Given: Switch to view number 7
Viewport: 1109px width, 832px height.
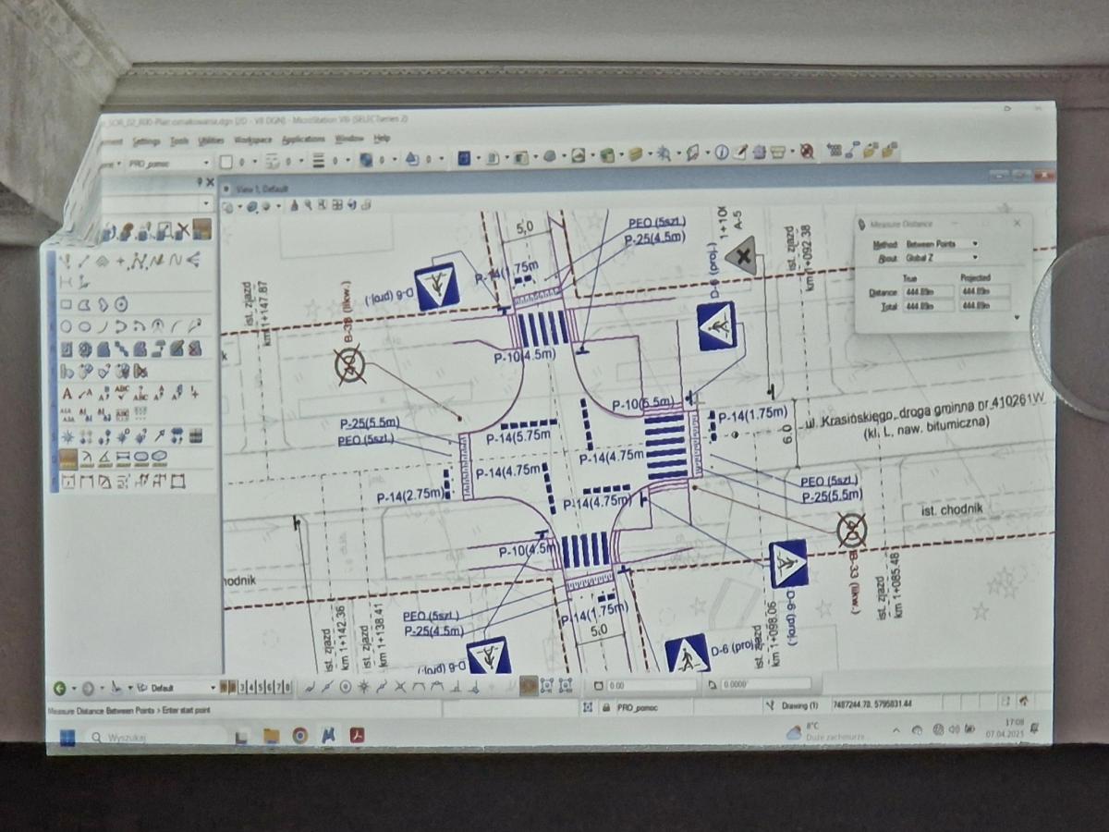Looking at the screenshot, I should [x=278, y=687].
